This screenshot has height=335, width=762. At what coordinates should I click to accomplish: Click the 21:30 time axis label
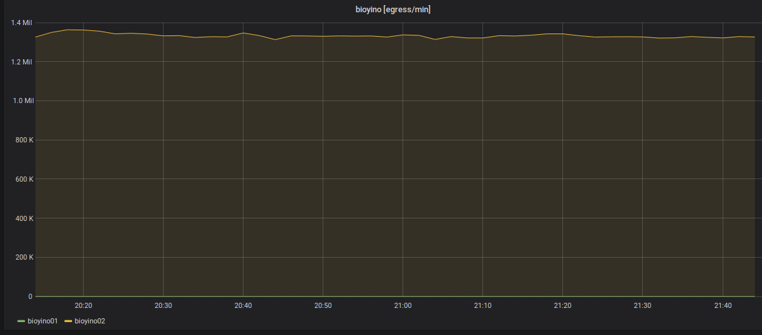coord(642,305)
